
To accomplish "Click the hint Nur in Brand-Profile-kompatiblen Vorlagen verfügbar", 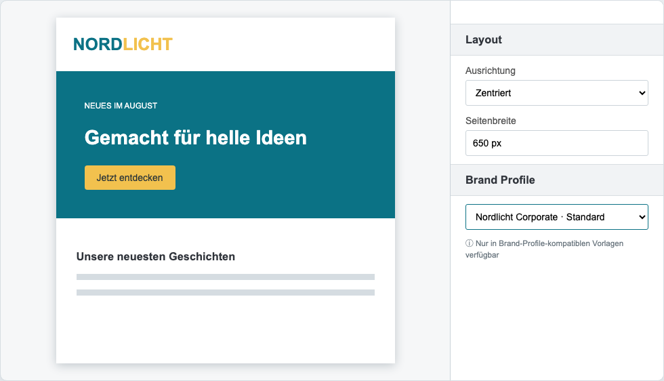I will [x=545, y=249].
